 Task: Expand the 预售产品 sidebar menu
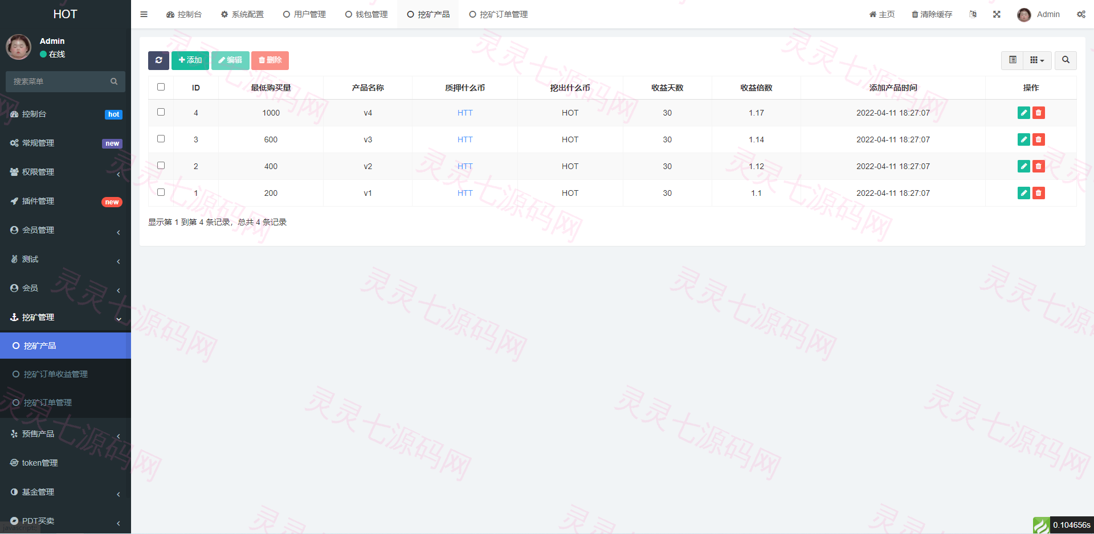coord(66,434)
